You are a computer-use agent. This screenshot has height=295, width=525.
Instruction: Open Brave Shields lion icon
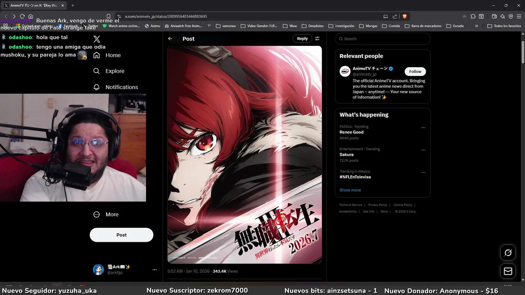(x=405, y=16)
